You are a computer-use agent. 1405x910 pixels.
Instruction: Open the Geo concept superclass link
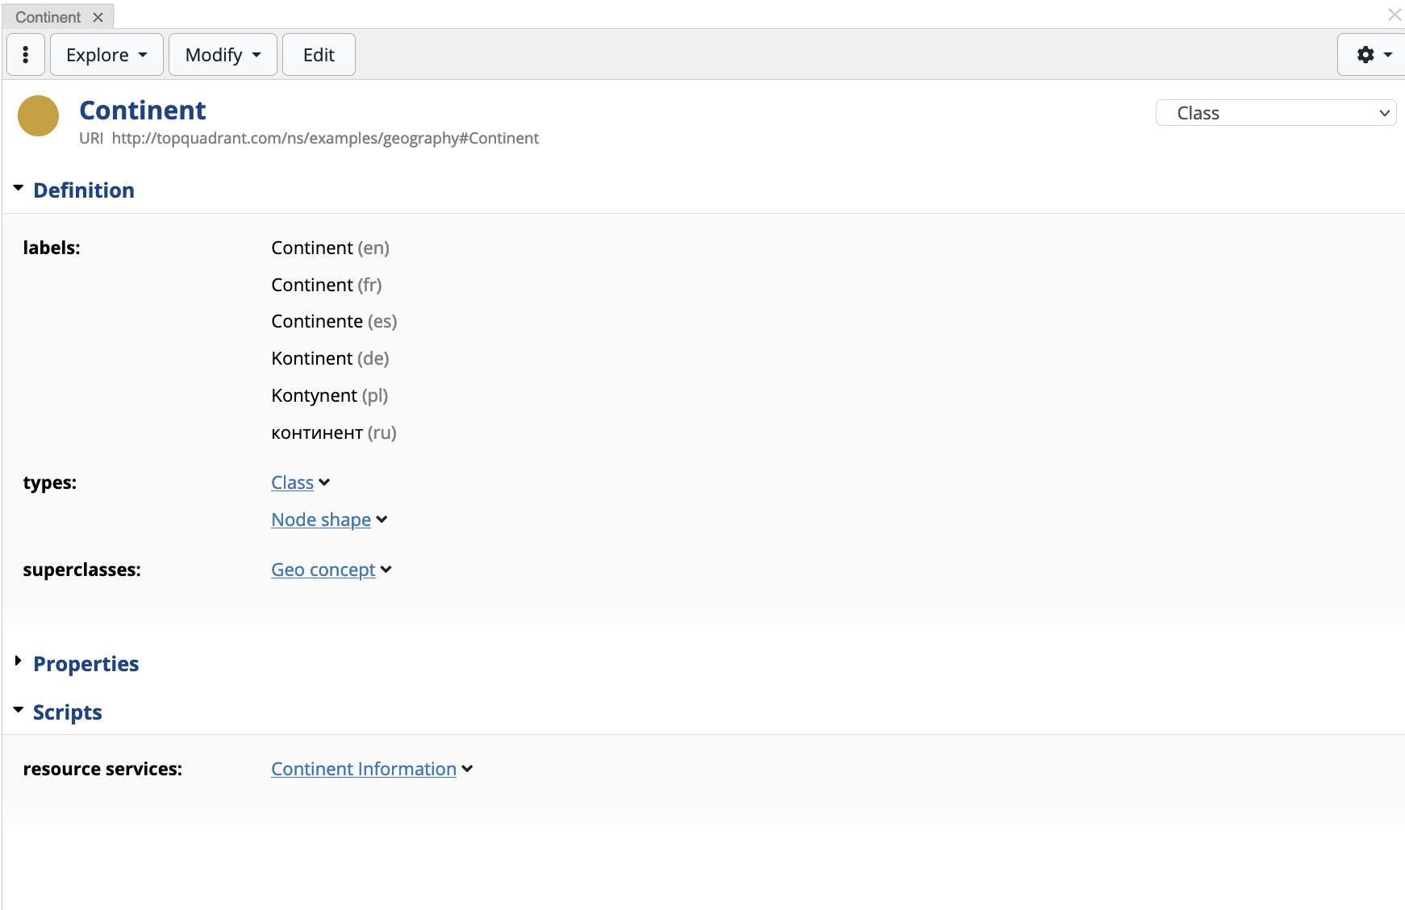(x=323, y=569)
